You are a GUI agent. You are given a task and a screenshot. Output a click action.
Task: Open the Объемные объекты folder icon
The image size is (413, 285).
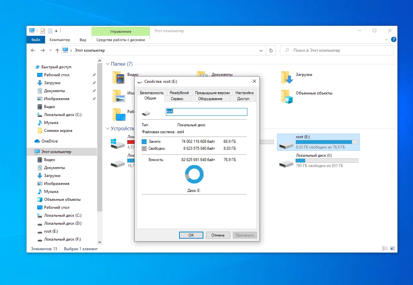point(287,96)
